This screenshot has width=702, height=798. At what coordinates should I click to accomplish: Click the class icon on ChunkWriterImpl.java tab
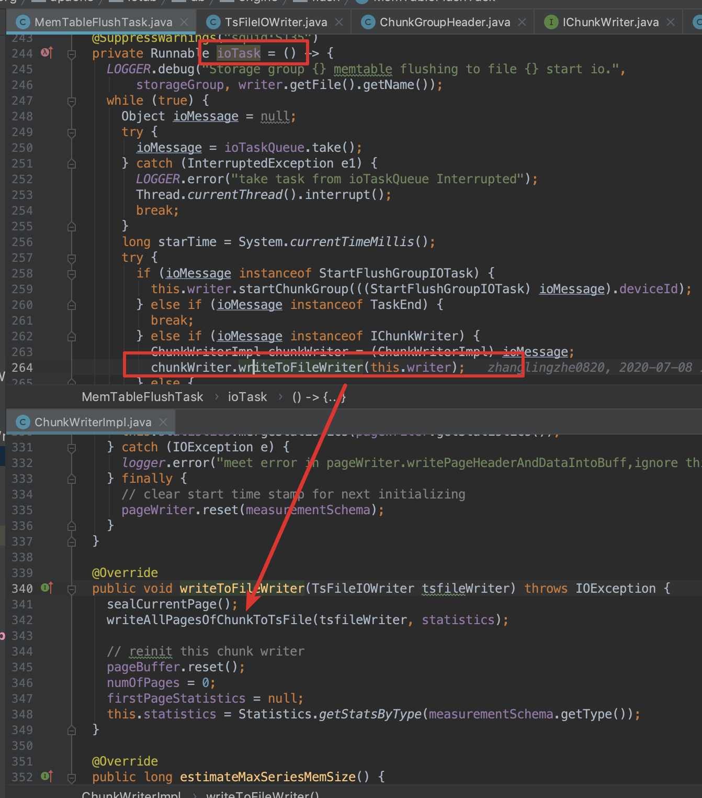(22, 422)
